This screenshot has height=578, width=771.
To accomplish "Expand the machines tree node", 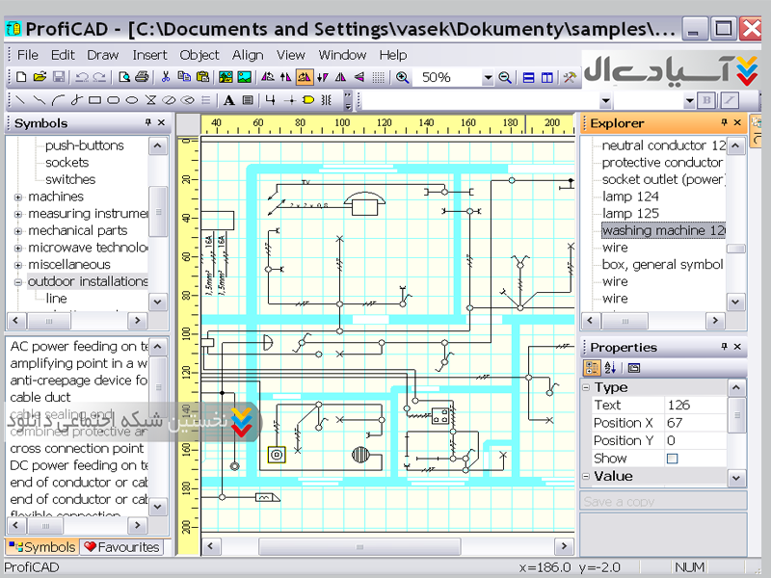I will coord(18,197).
